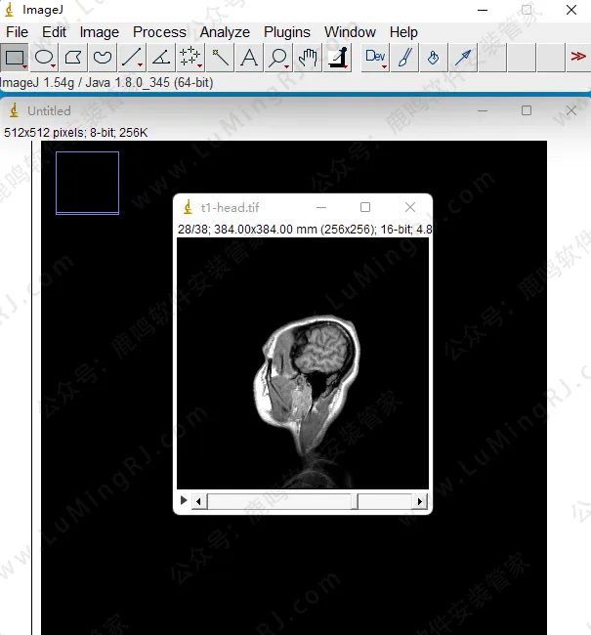Open the Dev developer menu dropdown
The image size is (591, 635).
coord(375,58)
